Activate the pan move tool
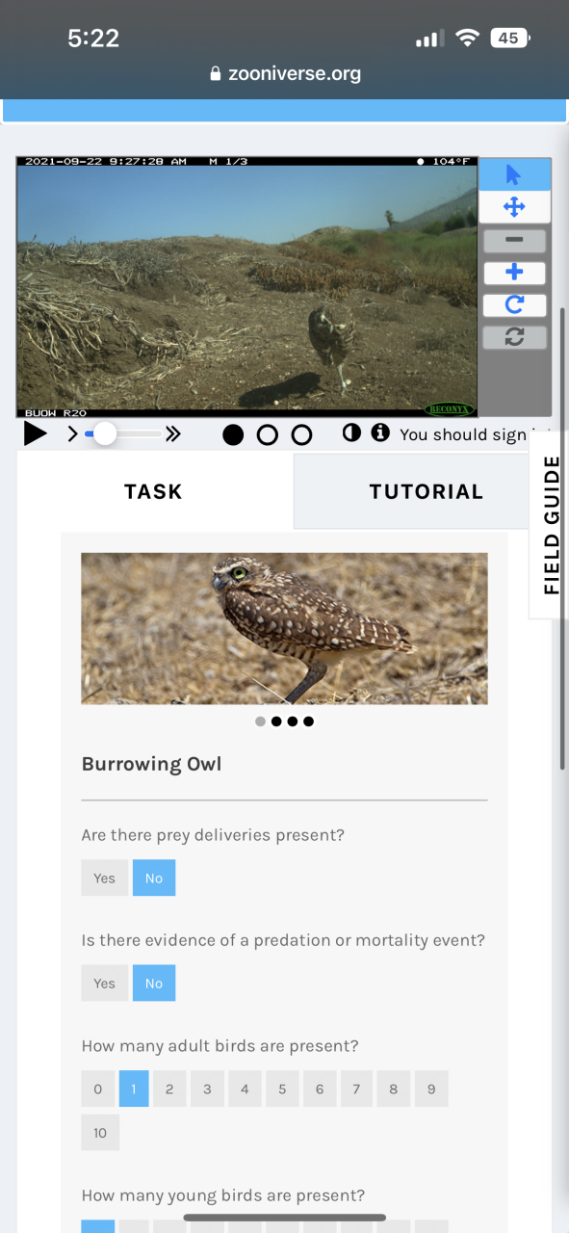 click(514, 207)
